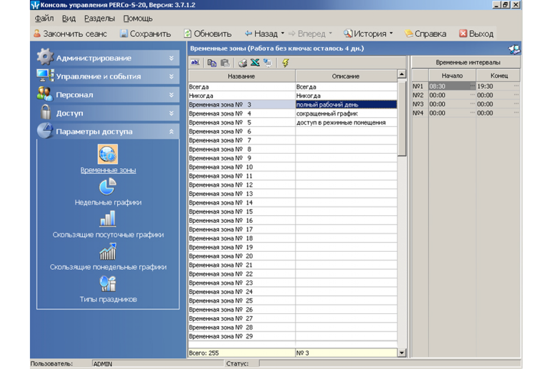Open История in the toolbar
This screenshot has height=369, width=553.
pyautogui.click(x=365, y=34)
